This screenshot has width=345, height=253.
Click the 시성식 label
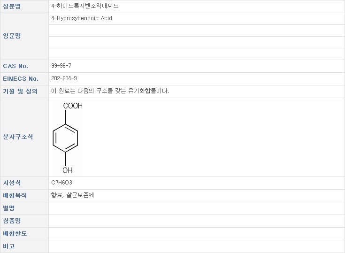tap(12, 183)
